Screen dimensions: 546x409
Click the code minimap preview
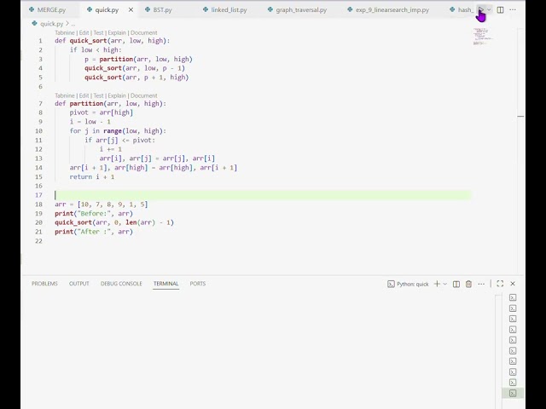pos(482,36)
